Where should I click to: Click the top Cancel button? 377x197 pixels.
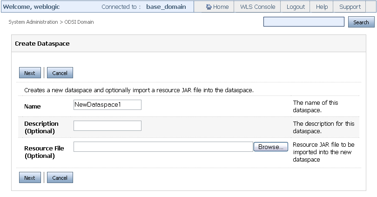(x=60, y=73)
